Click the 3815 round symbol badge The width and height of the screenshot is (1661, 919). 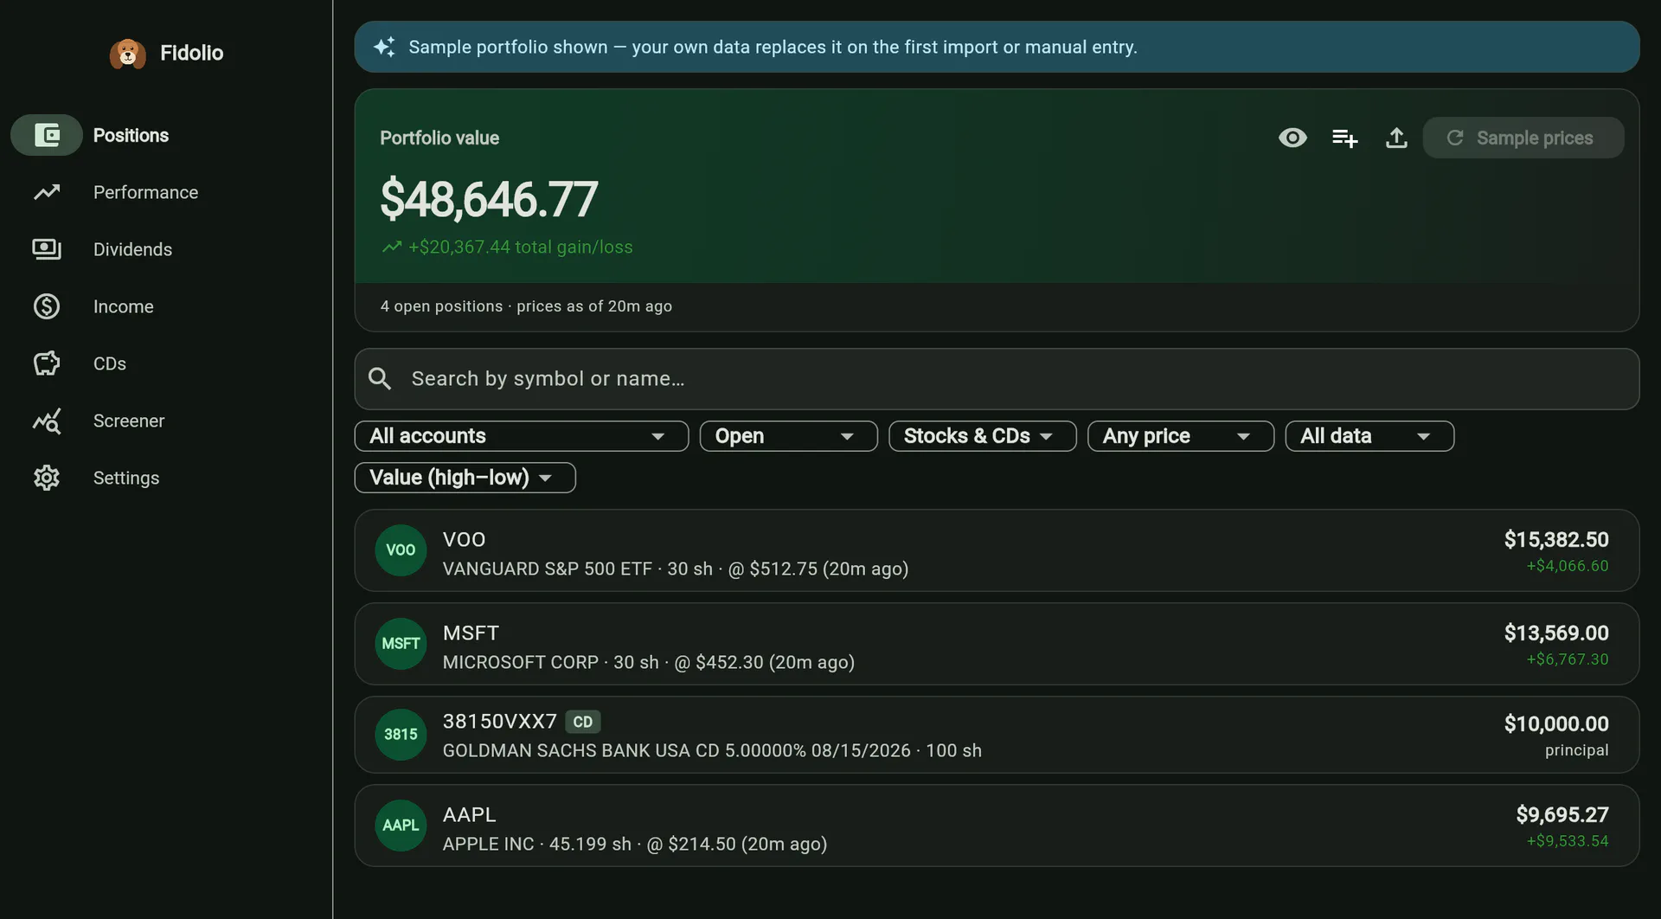point(401,735)
